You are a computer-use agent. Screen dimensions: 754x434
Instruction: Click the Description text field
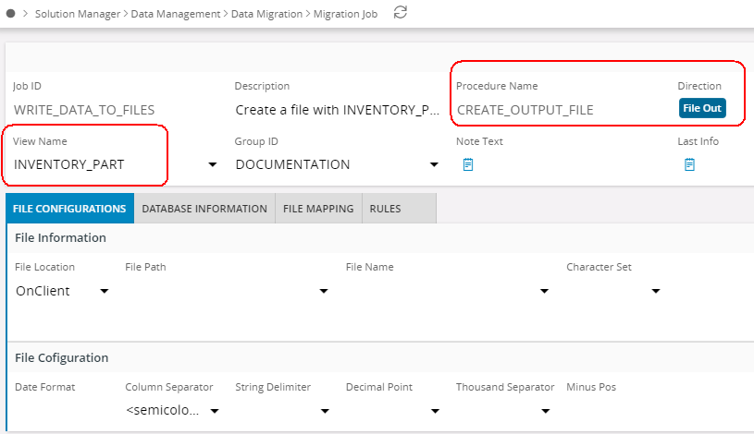point(337,110)
